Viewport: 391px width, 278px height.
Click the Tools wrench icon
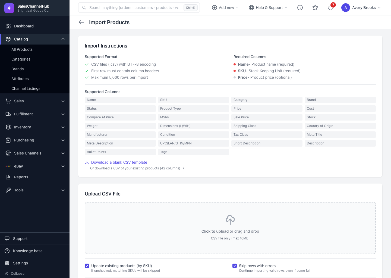point(8,190)
